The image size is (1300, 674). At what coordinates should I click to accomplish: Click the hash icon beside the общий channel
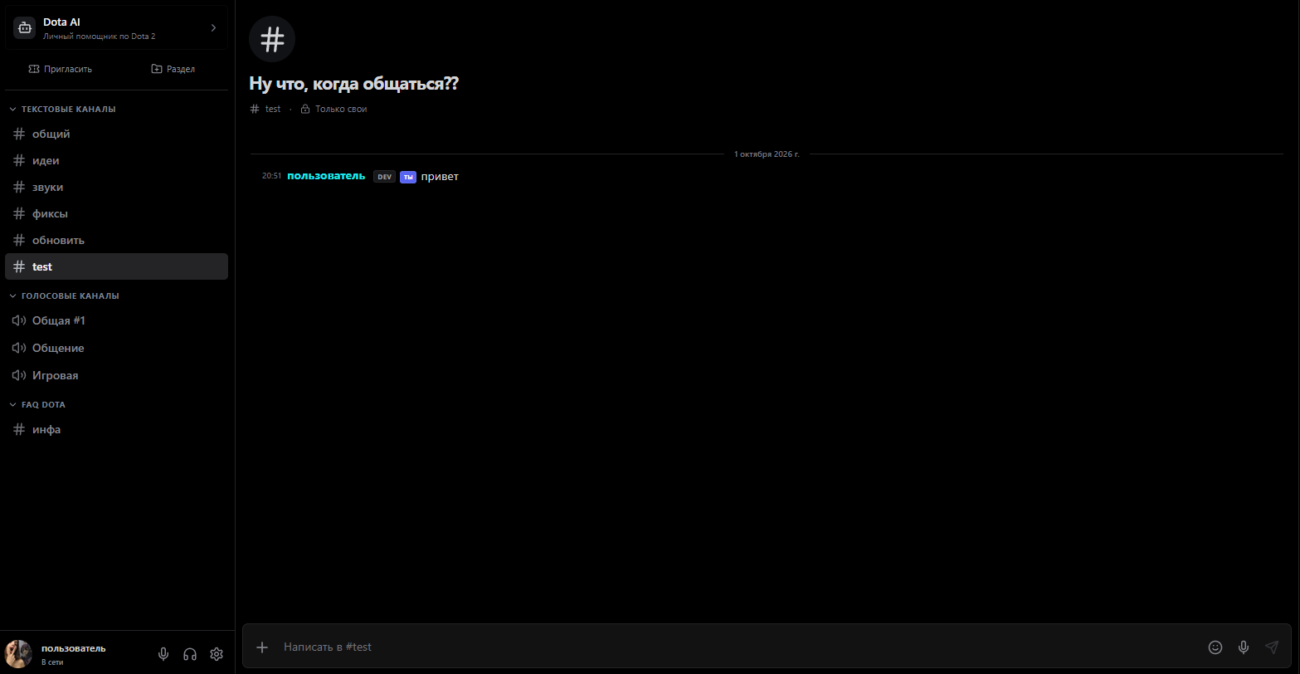click(x=19, y=134)
